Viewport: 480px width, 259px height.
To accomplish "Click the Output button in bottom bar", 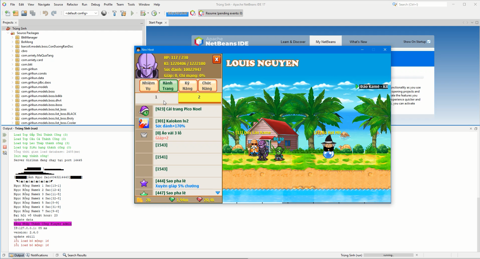I will [x=17, y=255].
